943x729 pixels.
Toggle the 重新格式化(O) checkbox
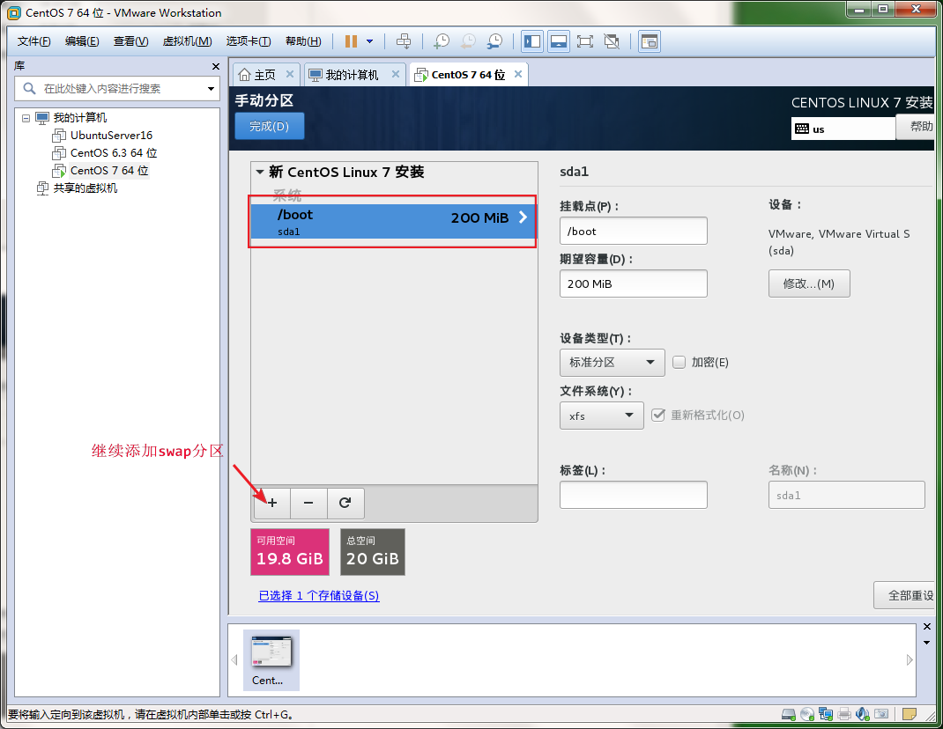tap(658, 415)
